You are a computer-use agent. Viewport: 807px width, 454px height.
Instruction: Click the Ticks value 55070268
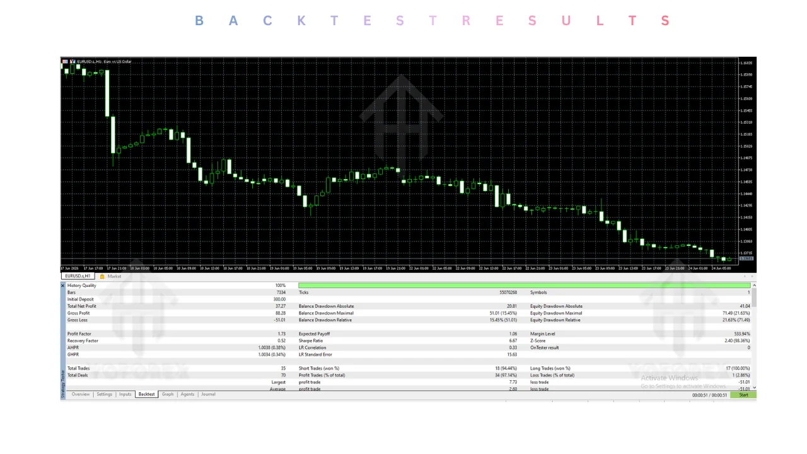click(508, 293)
